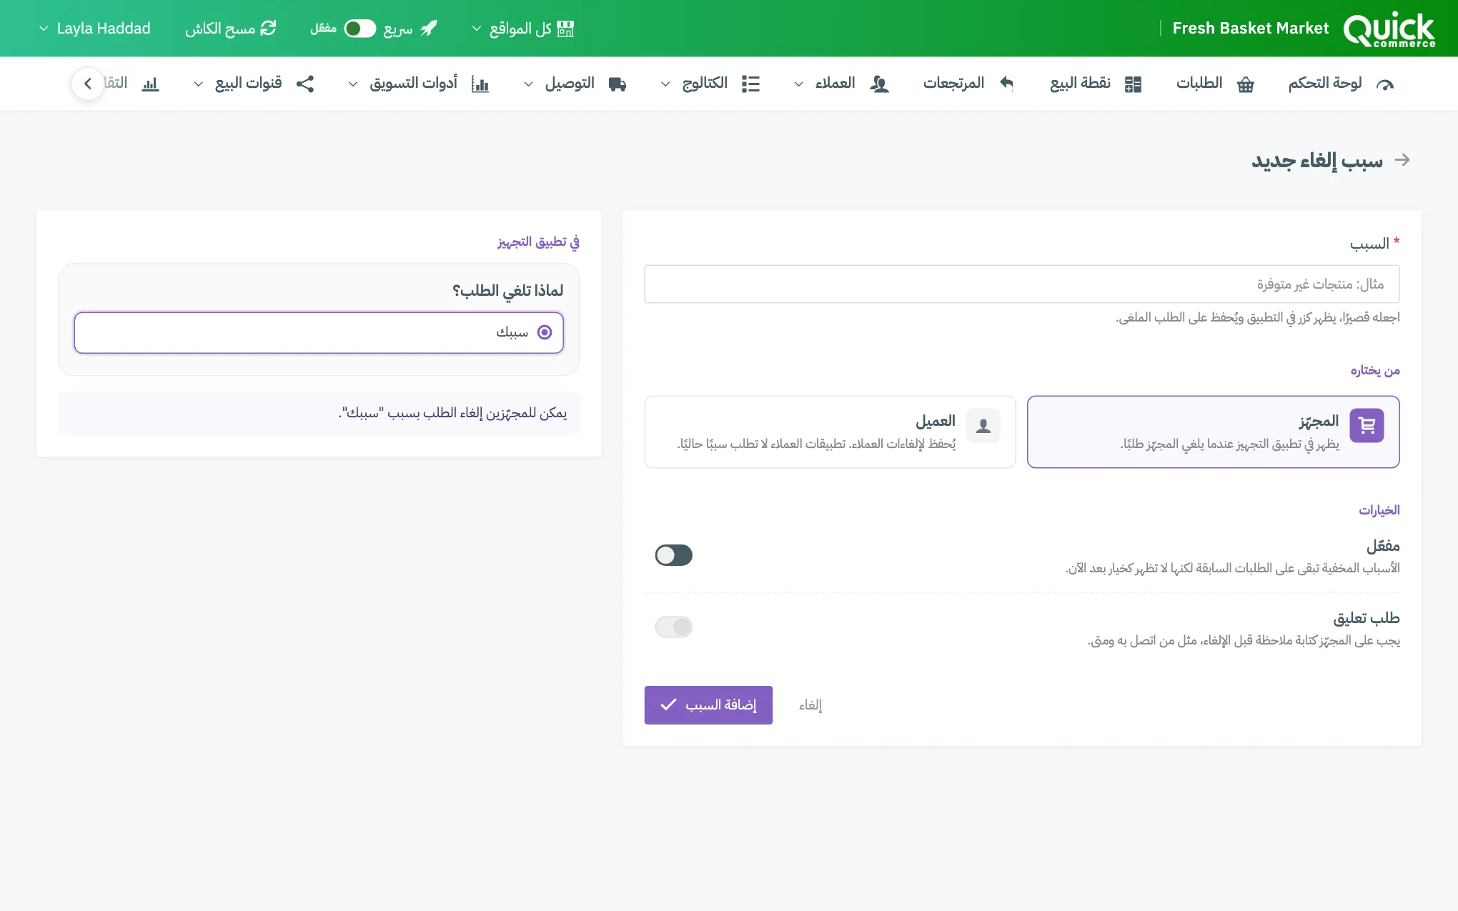
Task: Expand the الكتالوج menu chevron
Action: (665, 84)
